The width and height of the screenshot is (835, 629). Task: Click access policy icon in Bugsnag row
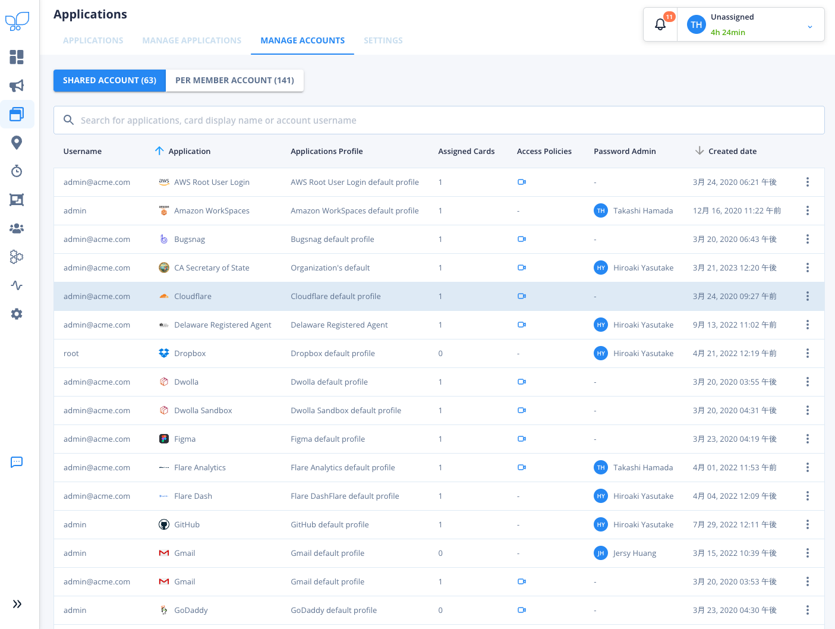click(x=522, y=239)
